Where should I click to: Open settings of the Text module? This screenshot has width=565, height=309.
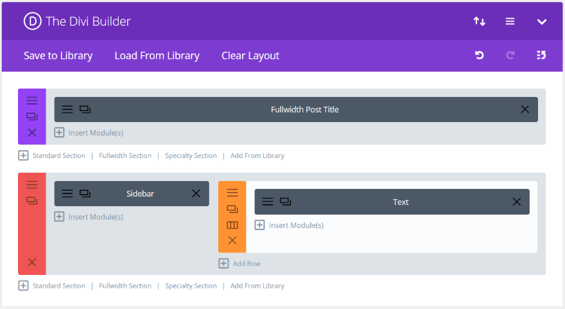click(268, 202)
